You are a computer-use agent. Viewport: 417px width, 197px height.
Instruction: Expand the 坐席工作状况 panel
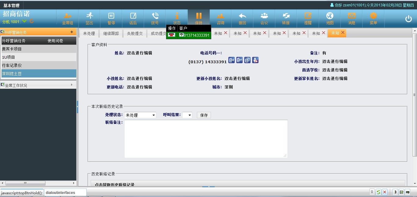(x=38, y=85)
